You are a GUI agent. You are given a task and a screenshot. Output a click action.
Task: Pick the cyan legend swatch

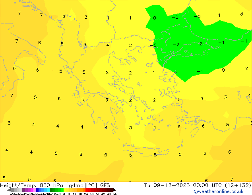(x=48, y=190)
